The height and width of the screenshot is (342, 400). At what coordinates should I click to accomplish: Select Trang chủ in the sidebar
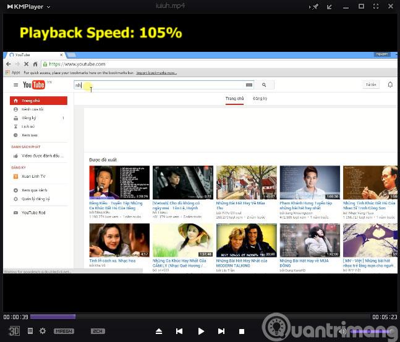click(38, 101)
